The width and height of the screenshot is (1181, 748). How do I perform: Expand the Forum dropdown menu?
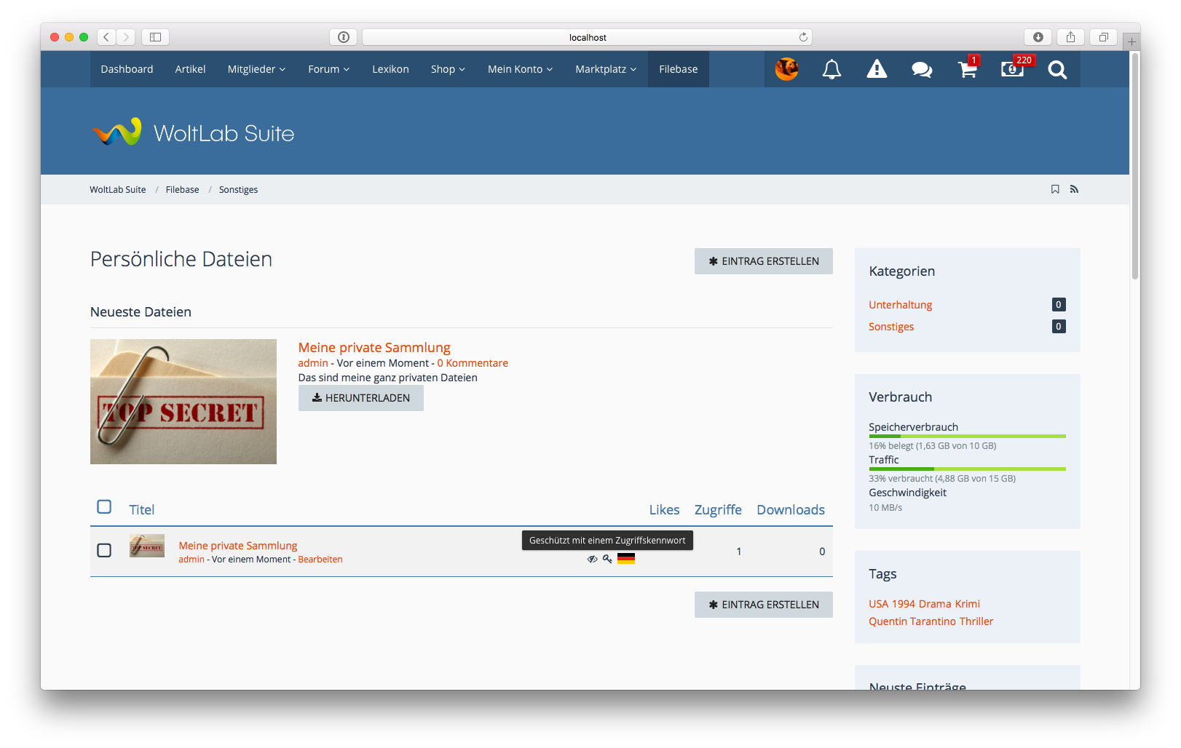click(328, 69)
